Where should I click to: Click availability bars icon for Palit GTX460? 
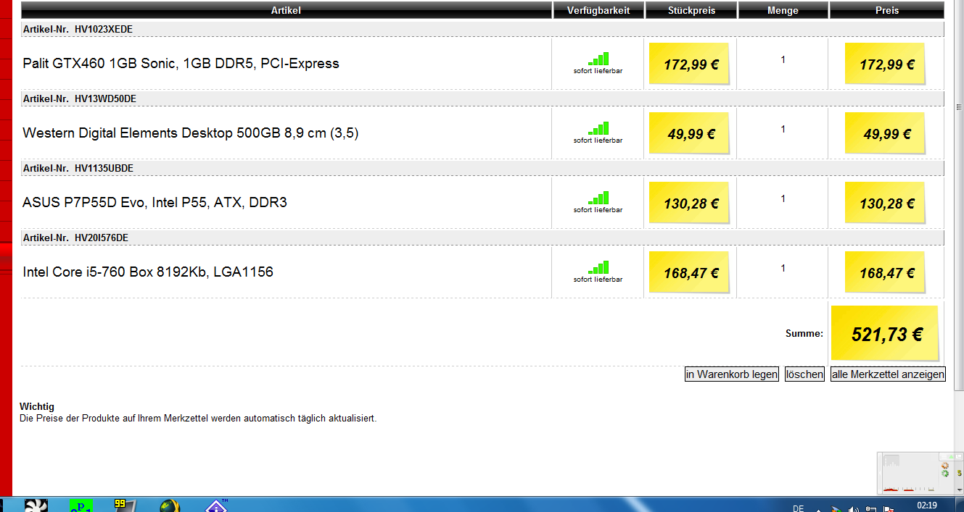coord(598,59)
